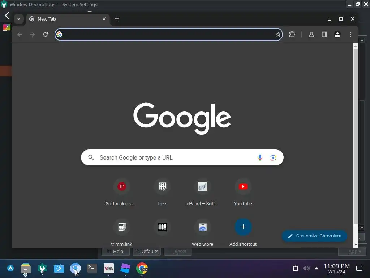Click the browser back arrow
The width and height of the screenshot is (370, 278).
click(20, 34)
